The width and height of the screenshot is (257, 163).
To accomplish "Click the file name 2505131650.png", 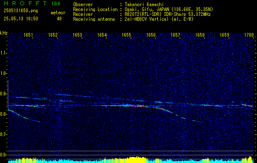I will [x=21, y=11].
